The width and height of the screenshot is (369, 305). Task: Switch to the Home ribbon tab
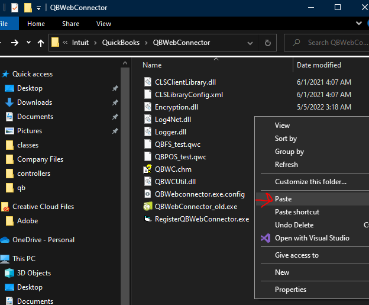[x=36, y=24]
